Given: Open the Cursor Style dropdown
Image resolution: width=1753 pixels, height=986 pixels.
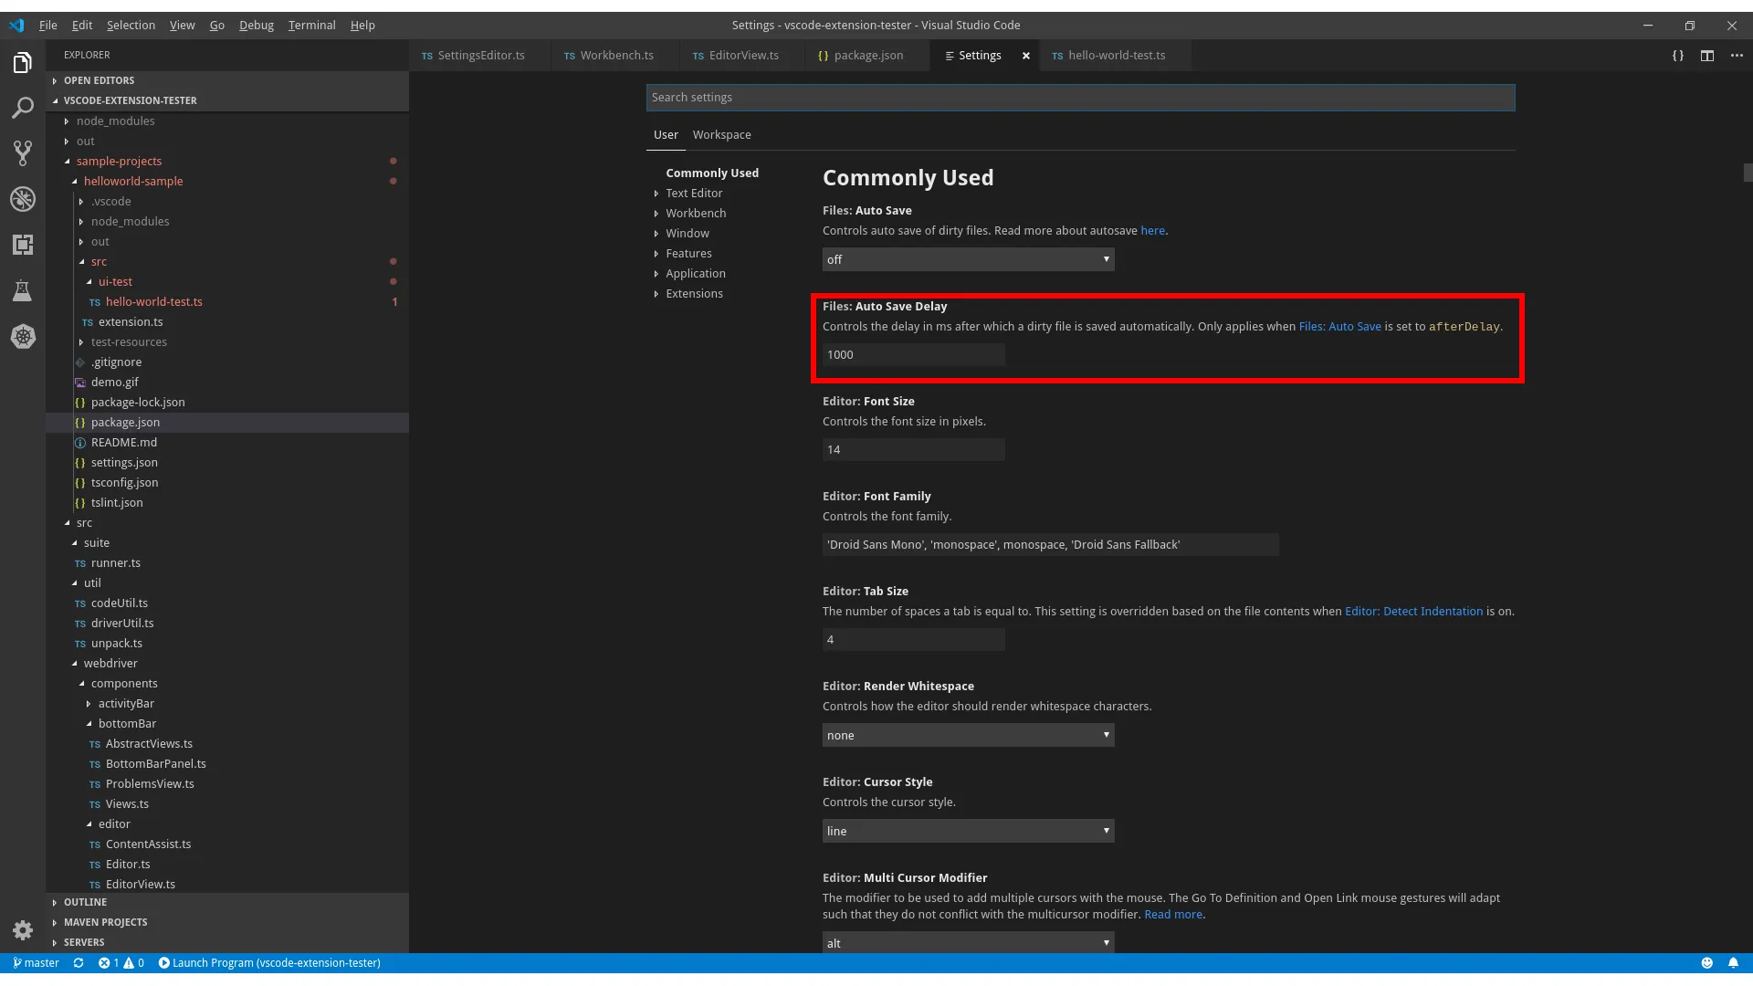Looking at the screenshot, I should (x=969, y=832).
